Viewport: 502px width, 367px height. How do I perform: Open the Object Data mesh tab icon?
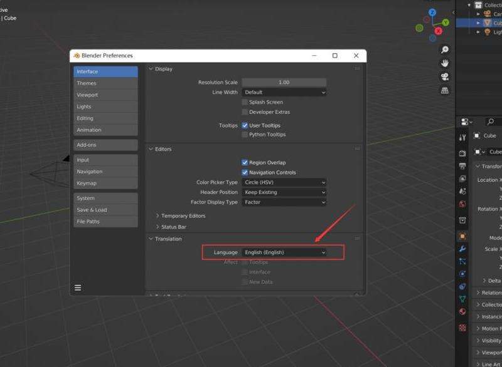(x=462, y=299)
